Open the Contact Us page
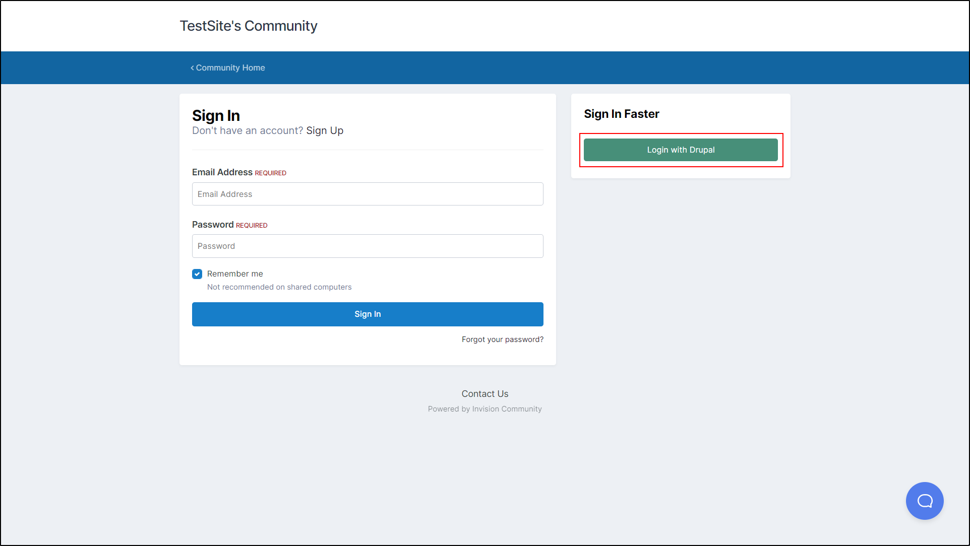Viewport: 970px width, 546px height. (x=484, y=393)
